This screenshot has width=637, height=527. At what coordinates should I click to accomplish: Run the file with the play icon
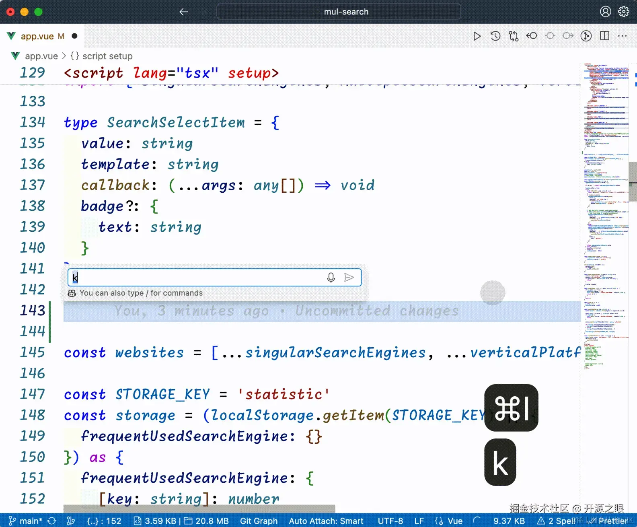coord(477,36)
